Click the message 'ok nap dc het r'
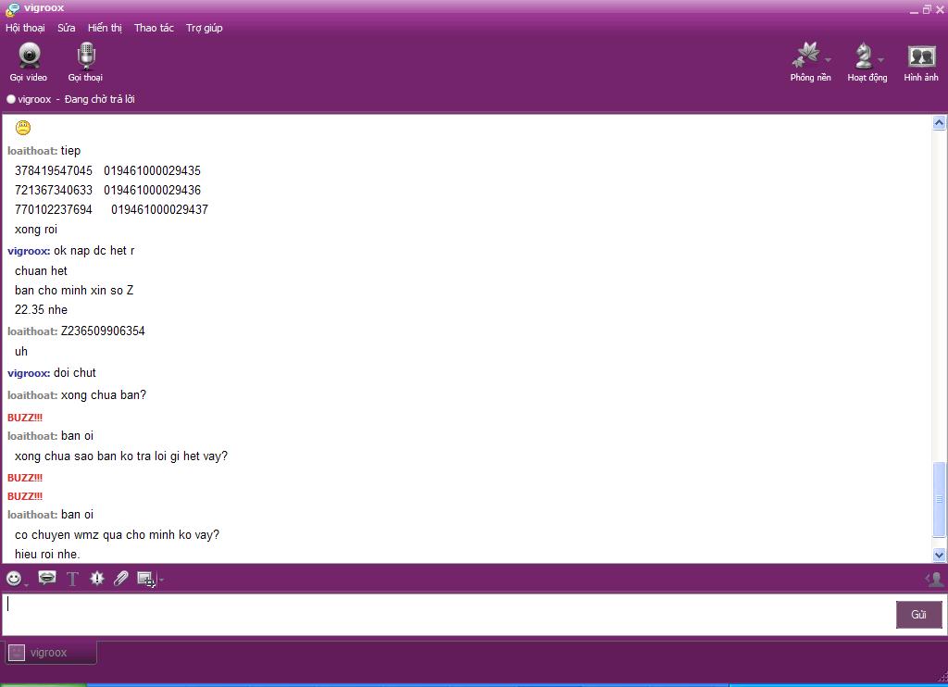The width and height of the screenshot is (948, 687). click(94, 250)
